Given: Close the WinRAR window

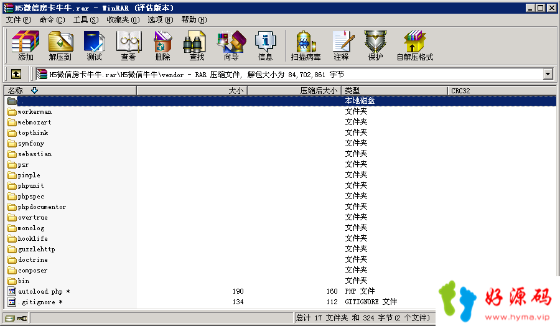Looking at the screenshot, I should click(551, 8).
